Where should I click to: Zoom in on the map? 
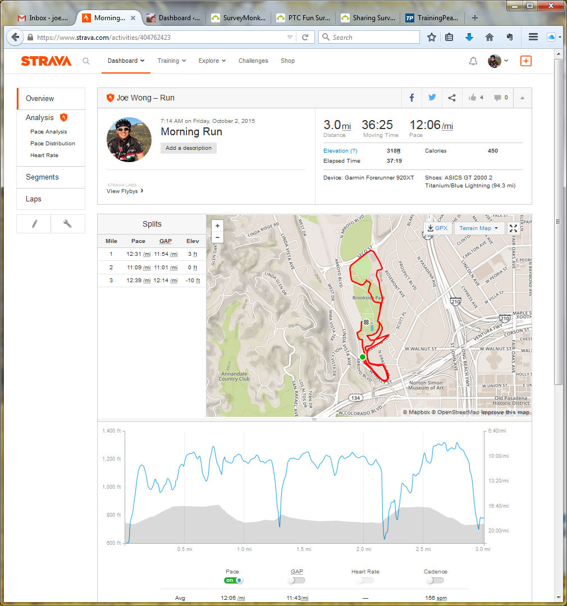click(218, 226)
